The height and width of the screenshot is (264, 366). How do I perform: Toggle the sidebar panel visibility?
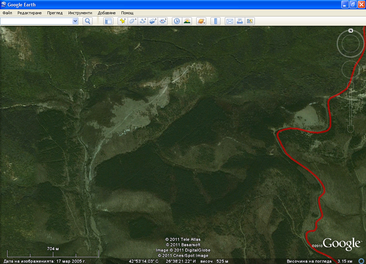[108, 21]
